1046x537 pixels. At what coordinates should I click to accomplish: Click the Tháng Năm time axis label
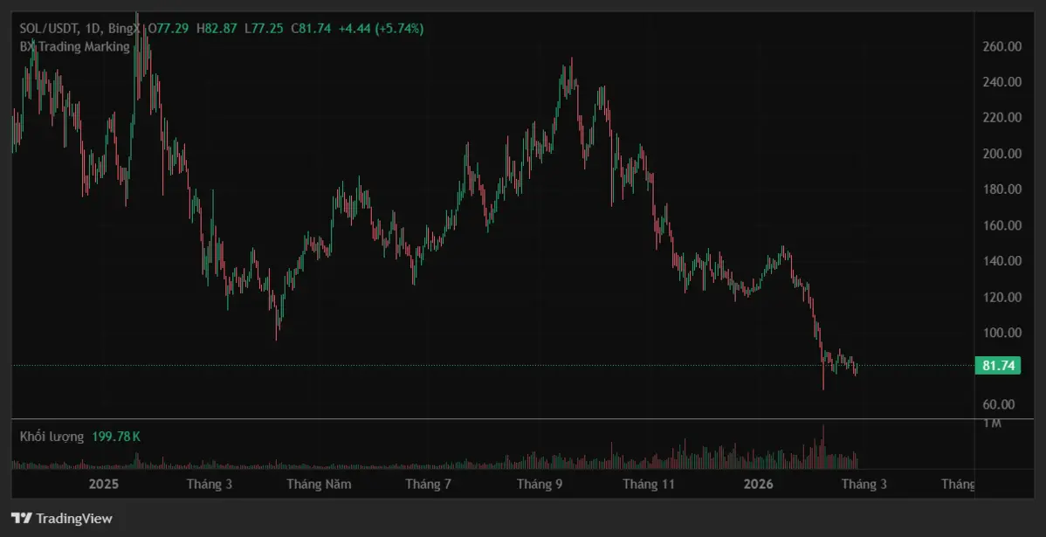tap(319, 484)
